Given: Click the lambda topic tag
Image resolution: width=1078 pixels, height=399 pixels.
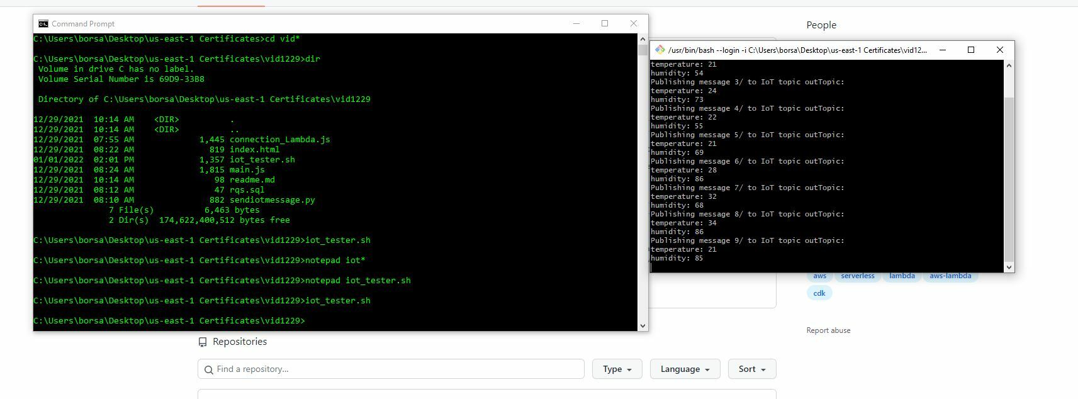Looking at the screenshot, I should (902, 276).
